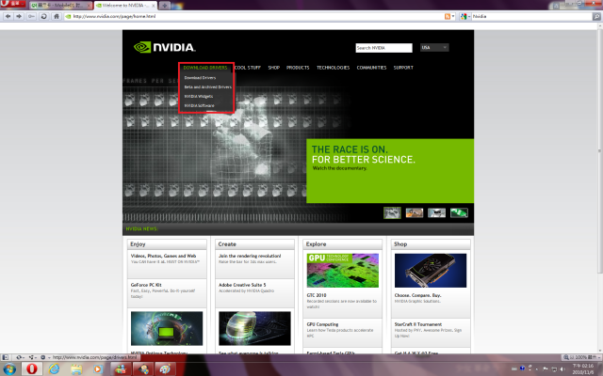
Task: Open the COOL STUFF menu
Action: (x=248, y=68)
